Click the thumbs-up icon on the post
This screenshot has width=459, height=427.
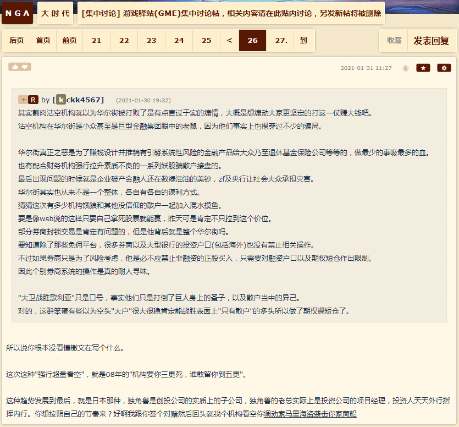(15, 67)
